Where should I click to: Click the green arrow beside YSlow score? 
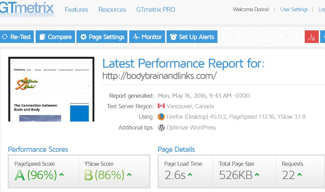coord(129,175)
